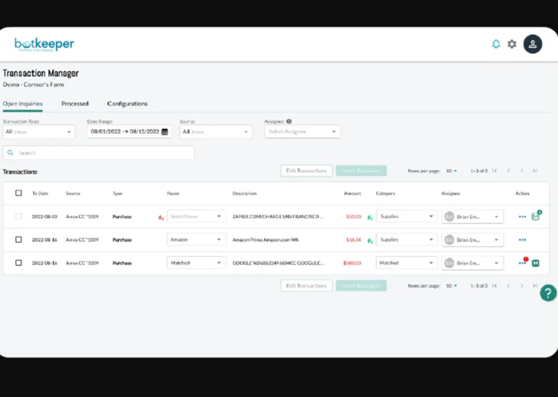558x397 pixels.
Task: Open the notifications bell
Action: 496,44
